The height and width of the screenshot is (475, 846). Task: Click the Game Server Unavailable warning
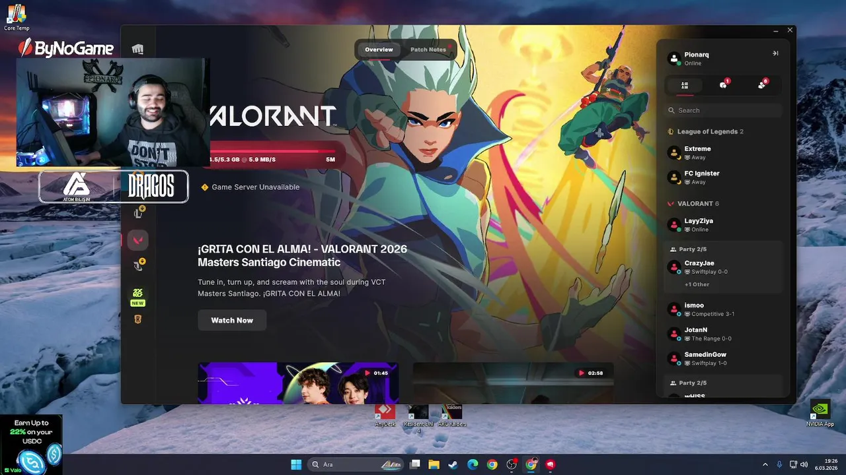pyautogui.click(x=250, y=187)
